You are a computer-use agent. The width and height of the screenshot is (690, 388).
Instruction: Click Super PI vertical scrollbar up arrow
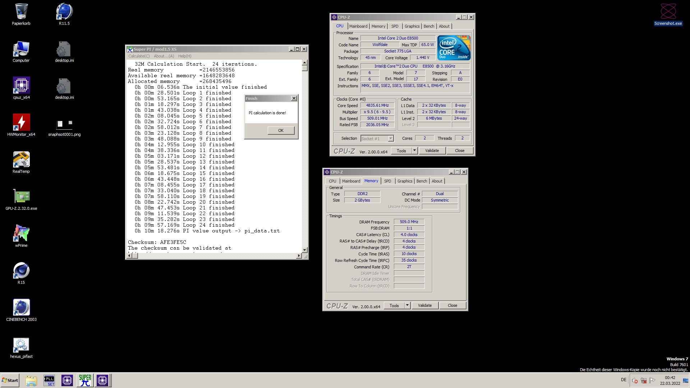(305, 63)
